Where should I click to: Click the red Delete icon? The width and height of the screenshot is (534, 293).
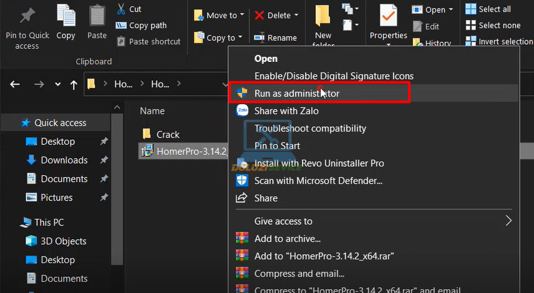(x=260, y=15)
